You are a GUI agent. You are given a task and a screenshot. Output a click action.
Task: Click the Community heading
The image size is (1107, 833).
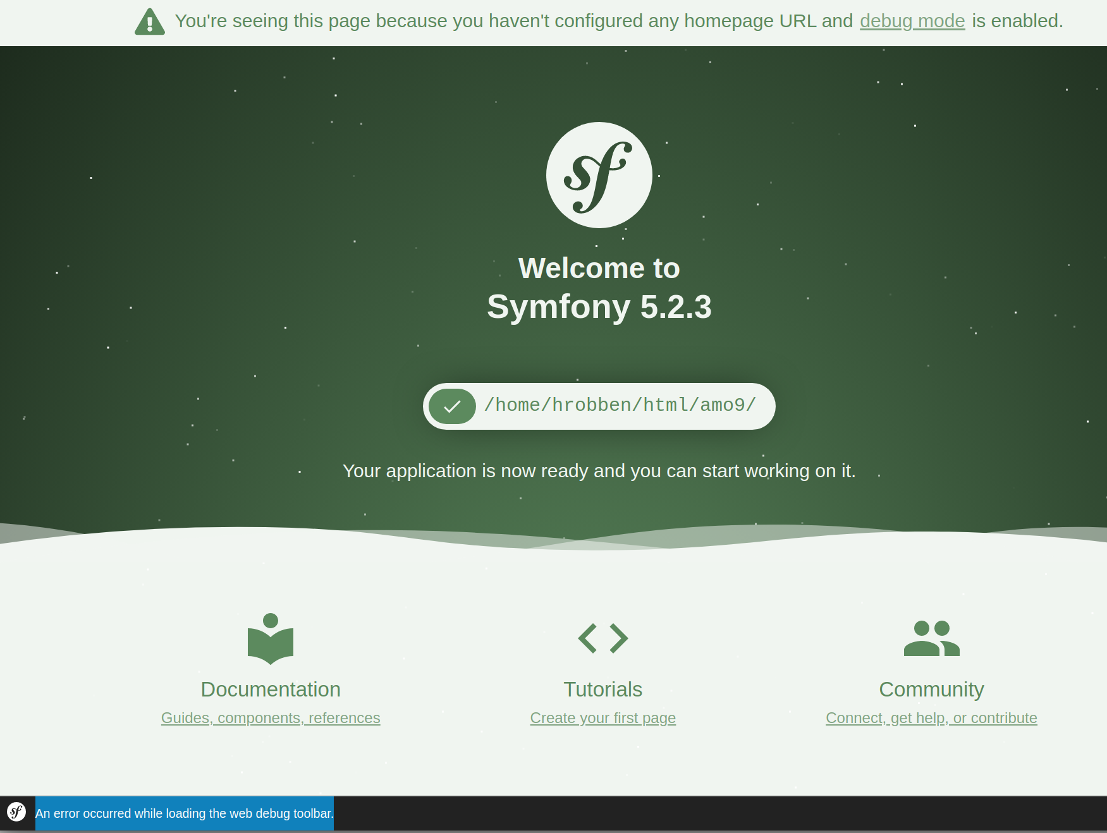931,690
